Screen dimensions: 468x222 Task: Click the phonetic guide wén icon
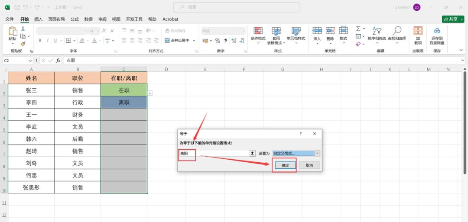(107, 41)
